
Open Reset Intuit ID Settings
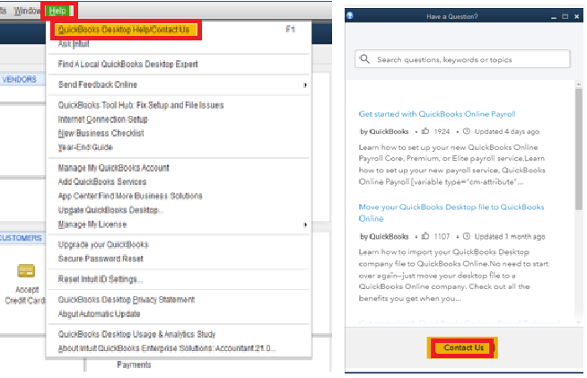(x=100, y=279)
